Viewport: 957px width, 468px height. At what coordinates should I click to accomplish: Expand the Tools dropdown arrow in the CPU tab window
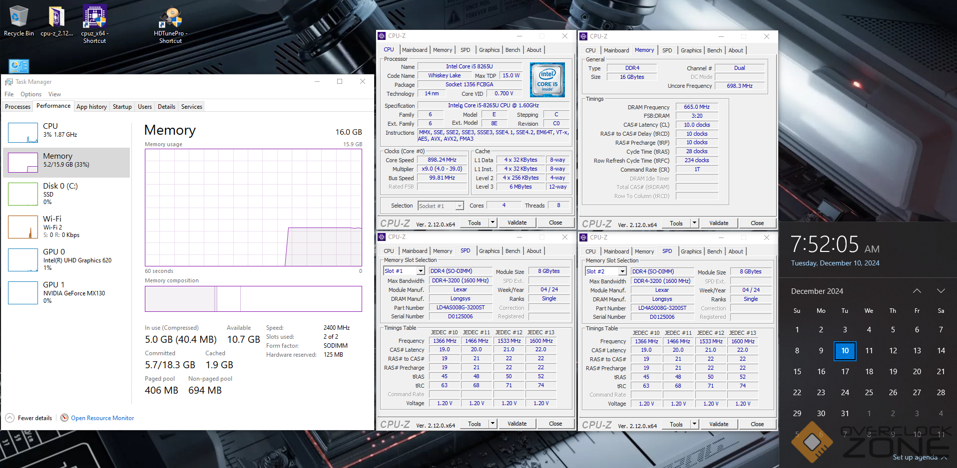tap(492, 223)
